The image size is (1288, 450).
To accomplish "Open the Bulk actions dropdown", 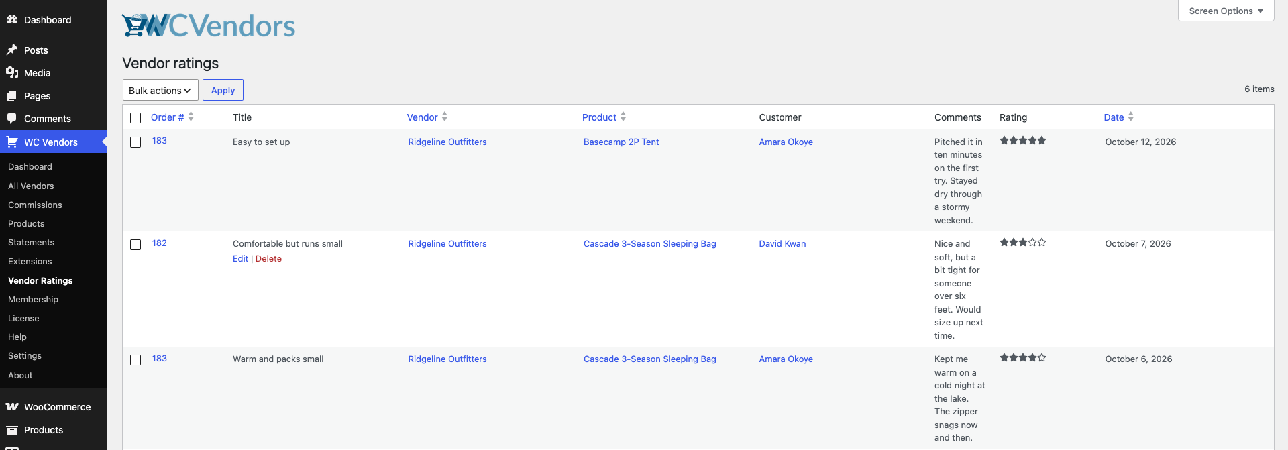I will pyautogui.click(x=160, y=90).
